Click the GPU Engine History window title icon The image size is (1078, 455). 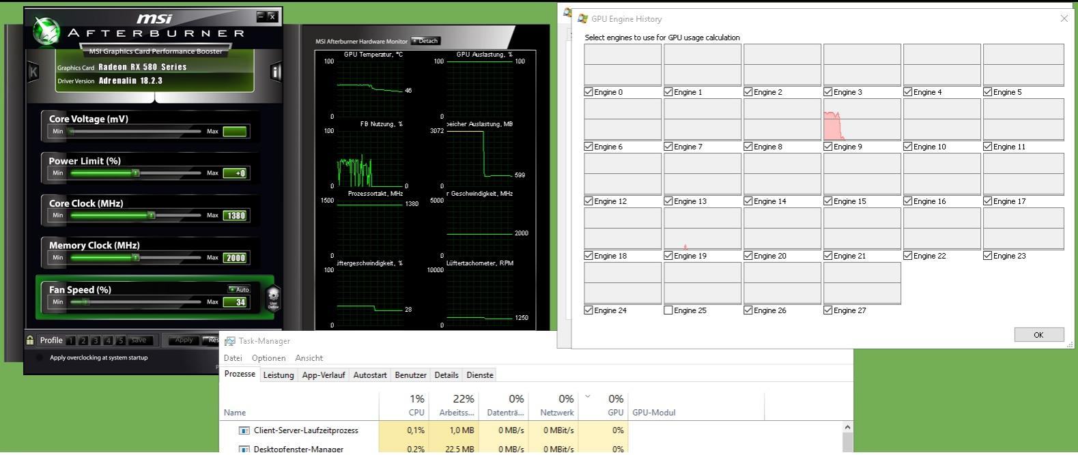[582, 18]
